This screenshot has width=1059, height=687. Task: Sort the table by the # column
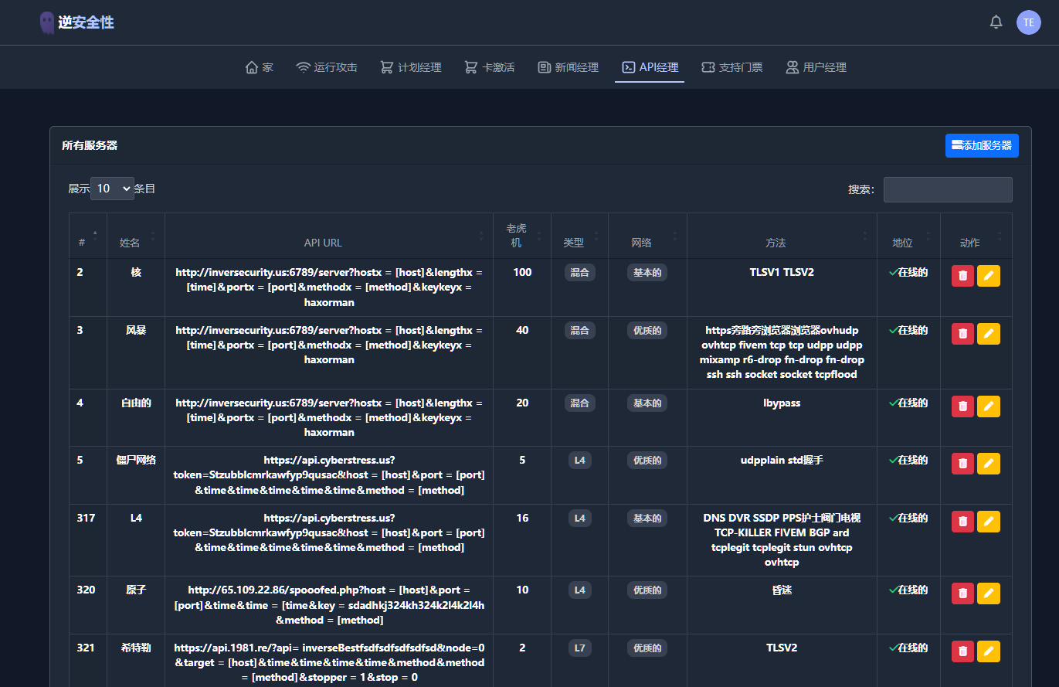(x=88, y=236)
